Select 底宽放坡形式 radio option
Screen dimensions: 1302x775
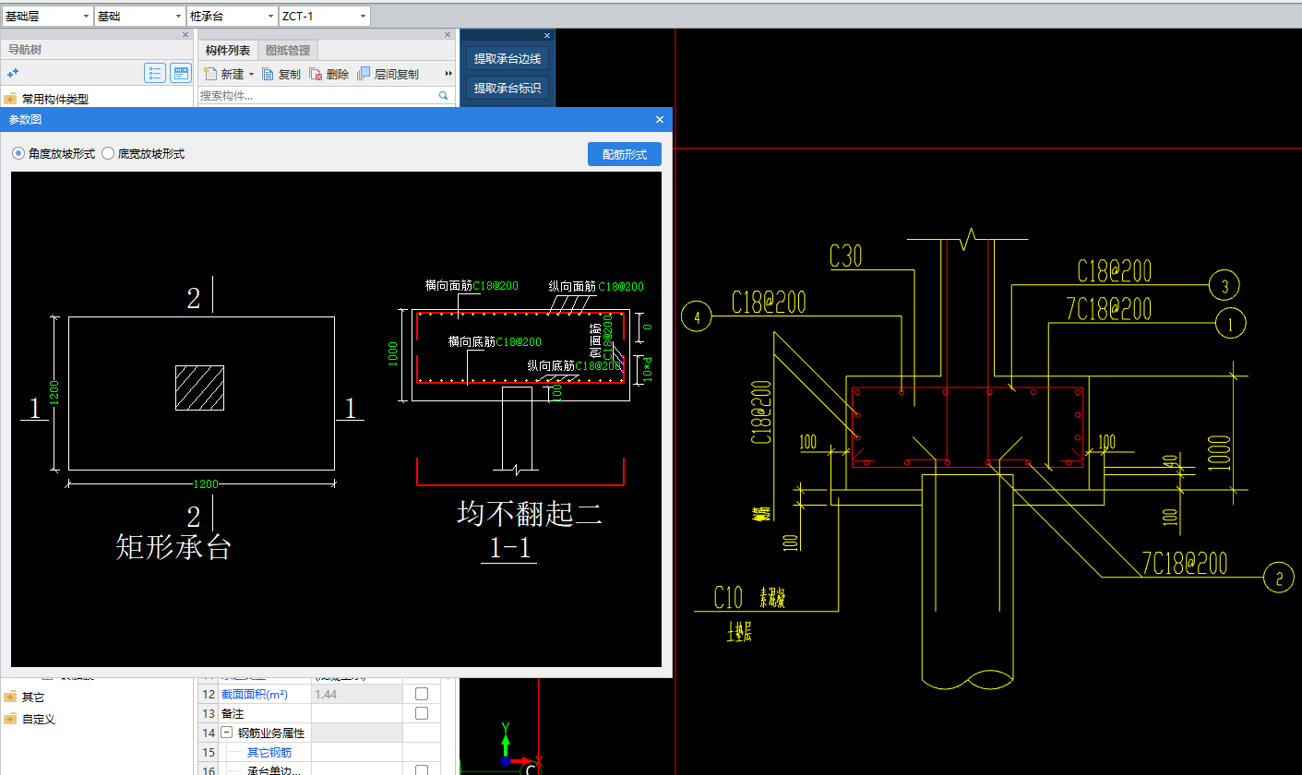tap(108, 154)
